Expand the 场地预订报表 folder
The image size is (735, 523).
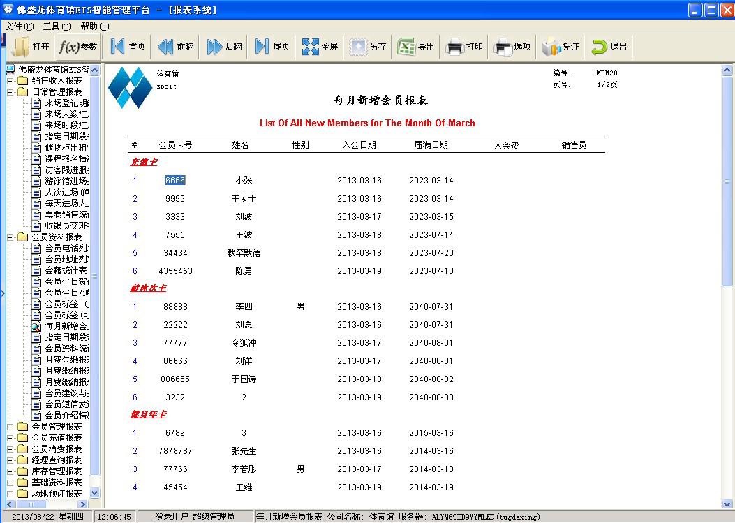(x=10, y=494)
